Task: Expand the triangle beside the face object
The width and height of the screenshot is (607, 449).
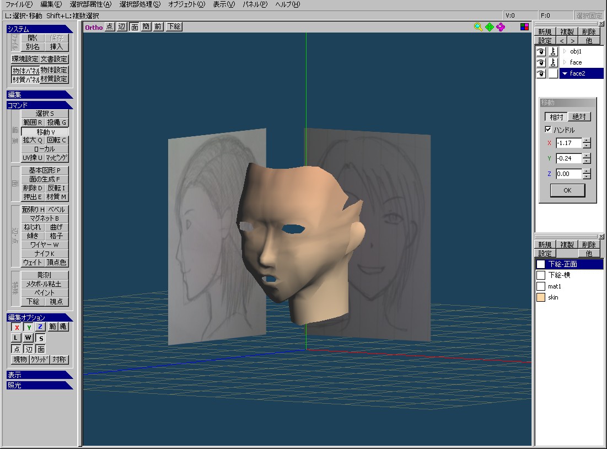Action: 565,62
